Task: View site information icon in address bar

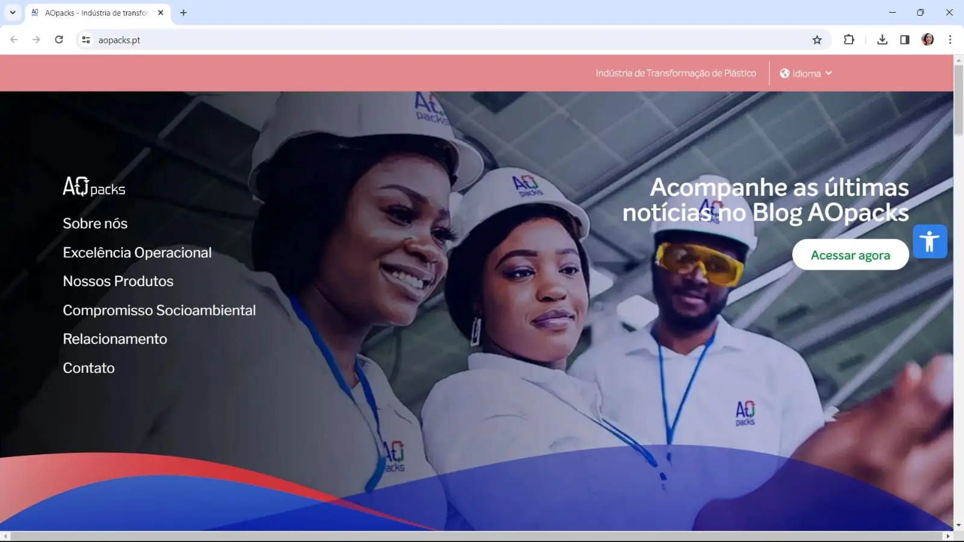Action: 86,40
